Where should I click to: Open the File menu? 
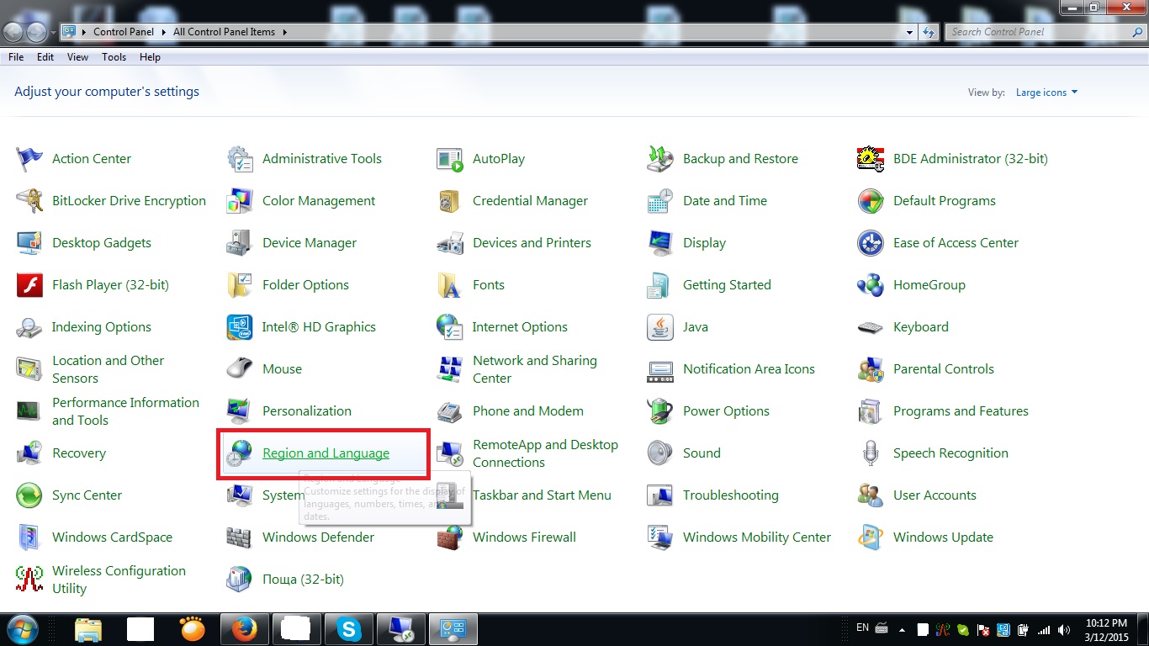16,57
